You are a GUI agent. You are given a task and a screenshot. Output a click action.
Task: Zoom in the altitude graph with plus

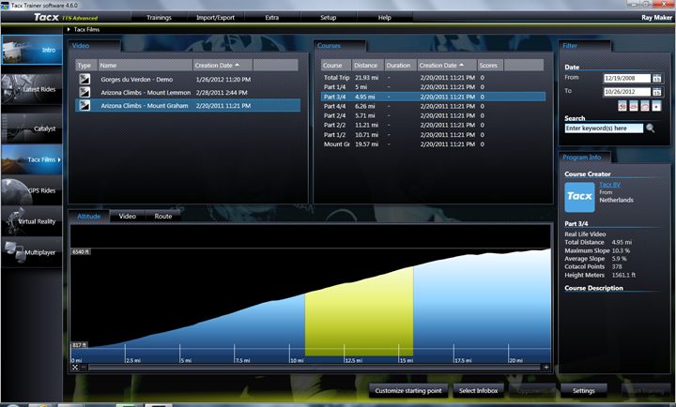[545, 367]
